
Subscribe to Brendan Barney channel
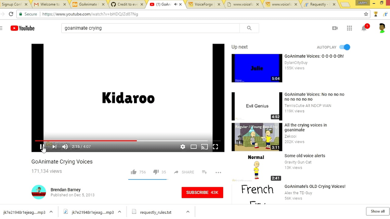tap(202, 192)
